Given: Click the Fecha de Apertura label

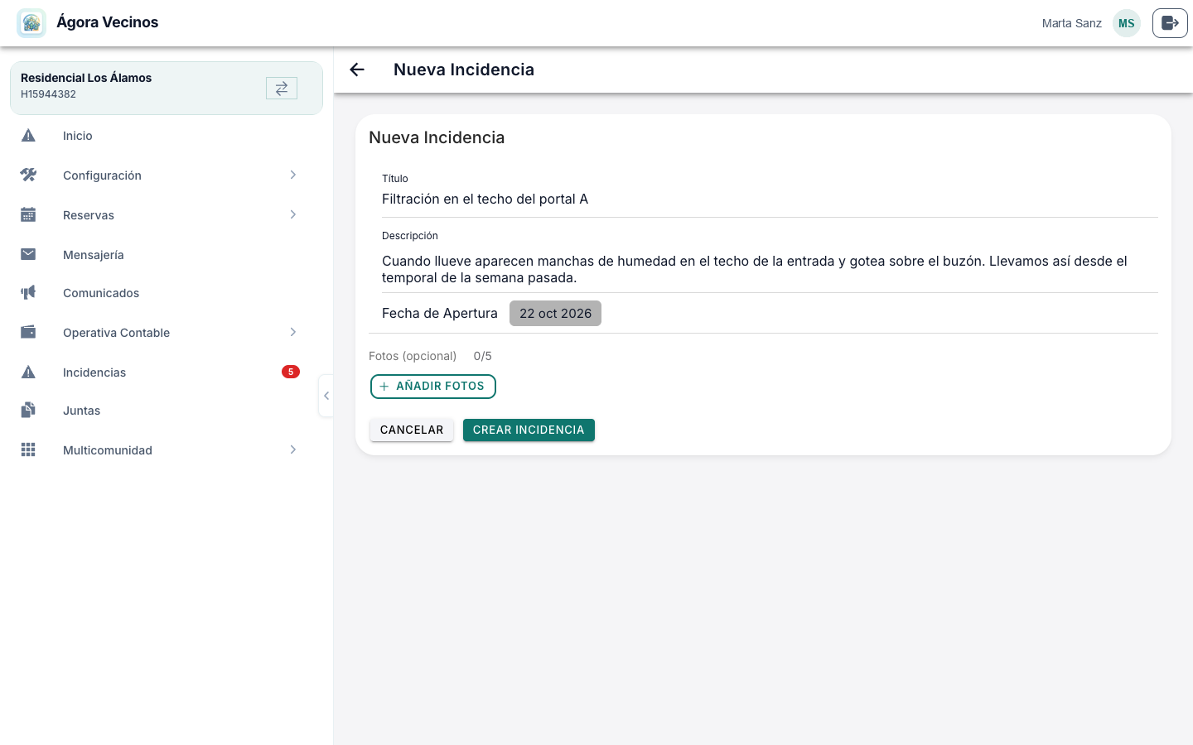Looking at the screenshot, I should (440, 314).
